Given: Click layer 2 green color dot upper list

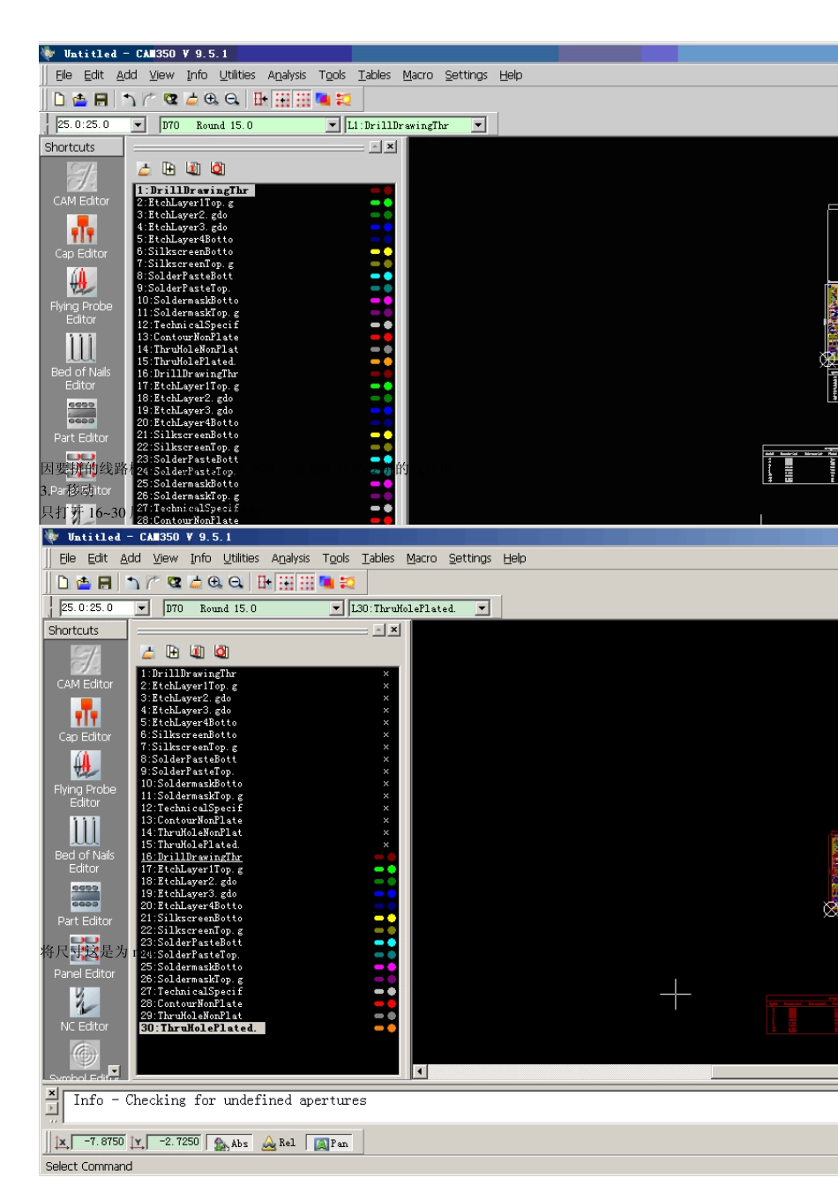Looking at the screenshot, I should (388, 203).
